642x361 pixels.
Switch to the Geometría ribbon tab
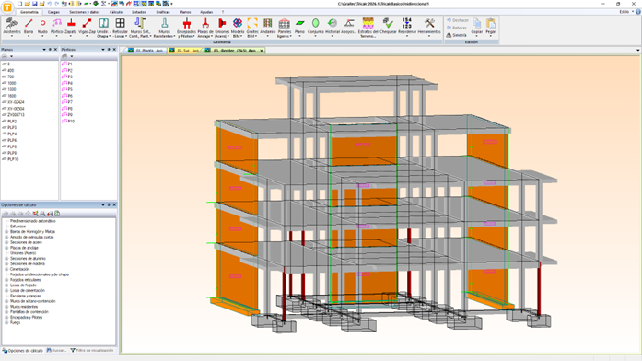click(x=29, y=12)
